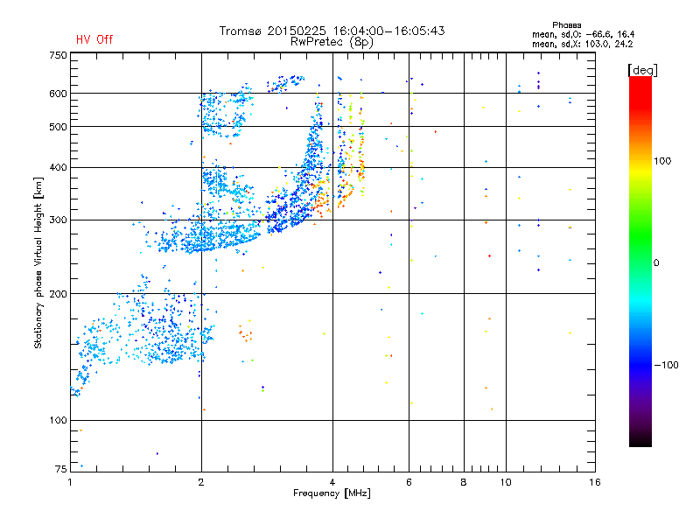Click colorbar tick label '-100'
This screenshot has width=700, height=525.
click(x=666, y=365)
